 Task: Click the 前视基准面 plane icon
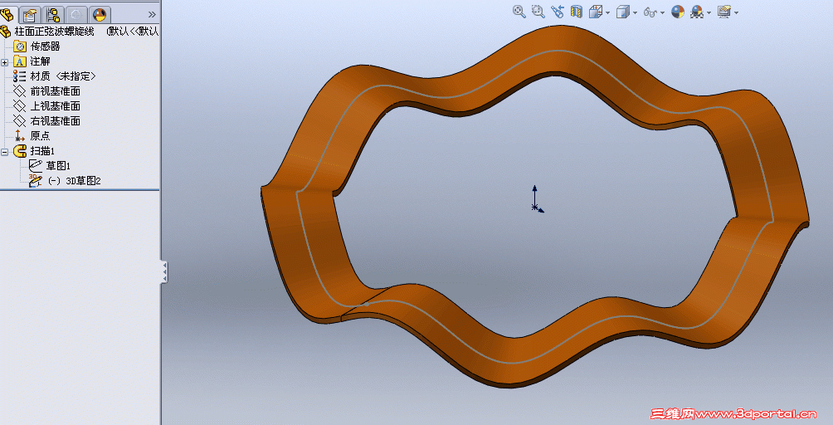point(20,90)
